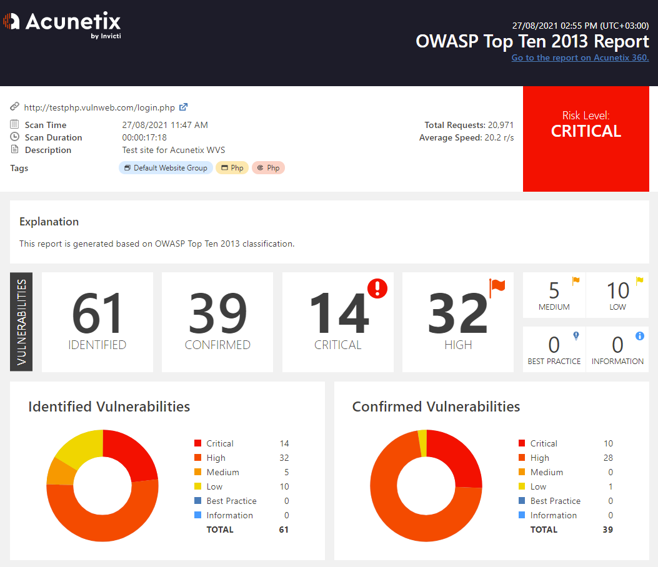Click the 61 Identified card
658x567 pixels.
point(97,322)
